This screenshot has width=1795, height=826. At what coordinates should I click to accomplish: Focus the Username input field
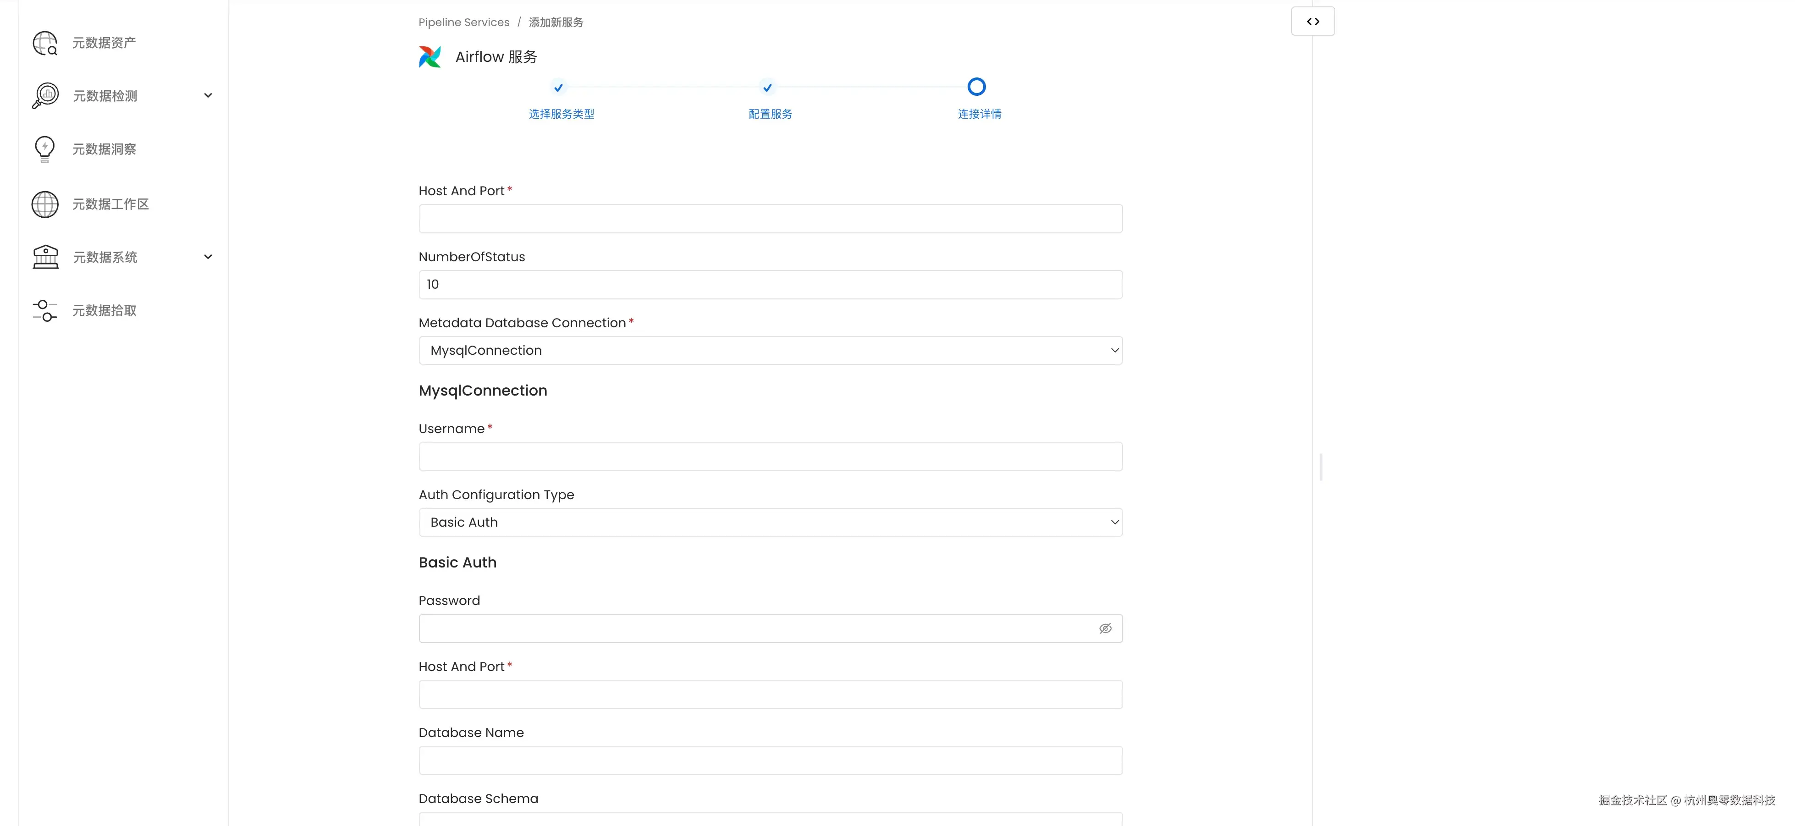[x=770, y=457]
